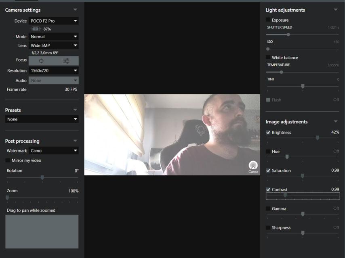
Task: Open the Device dropdown showing POCO F2 Pro
Action: [x=54, y=21]
